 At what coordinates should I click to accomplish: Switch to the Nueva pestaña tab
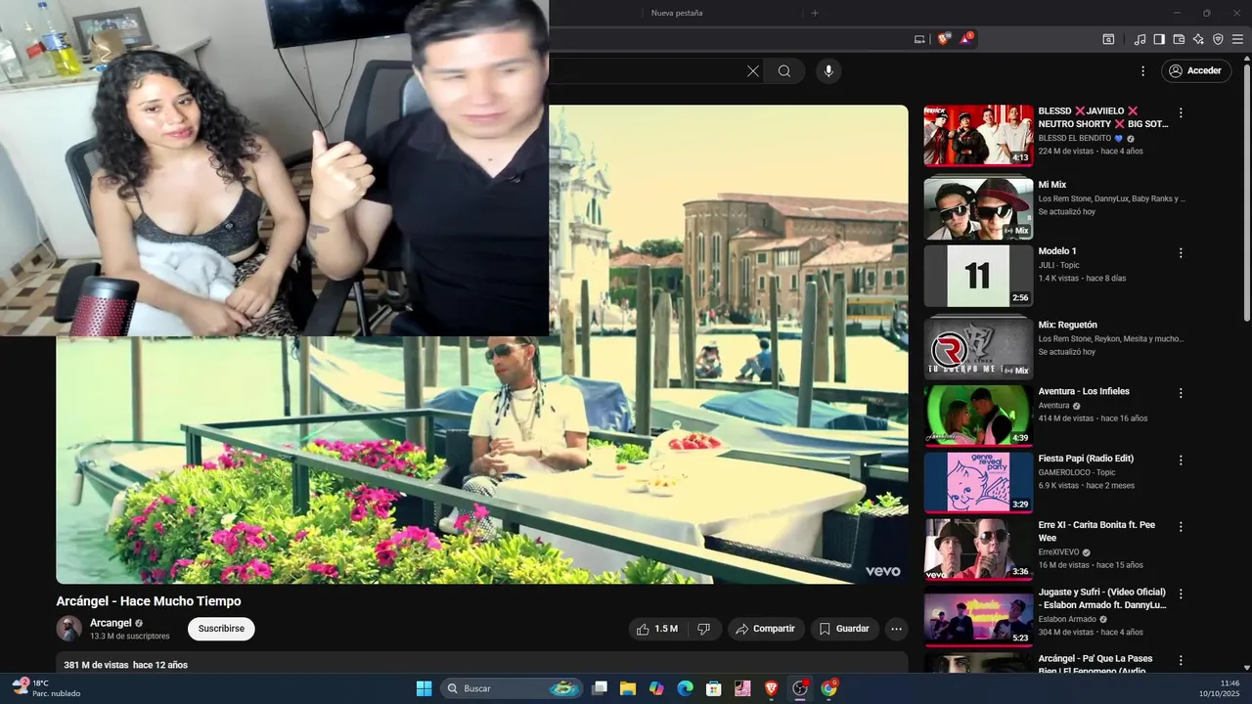point(677,13)
